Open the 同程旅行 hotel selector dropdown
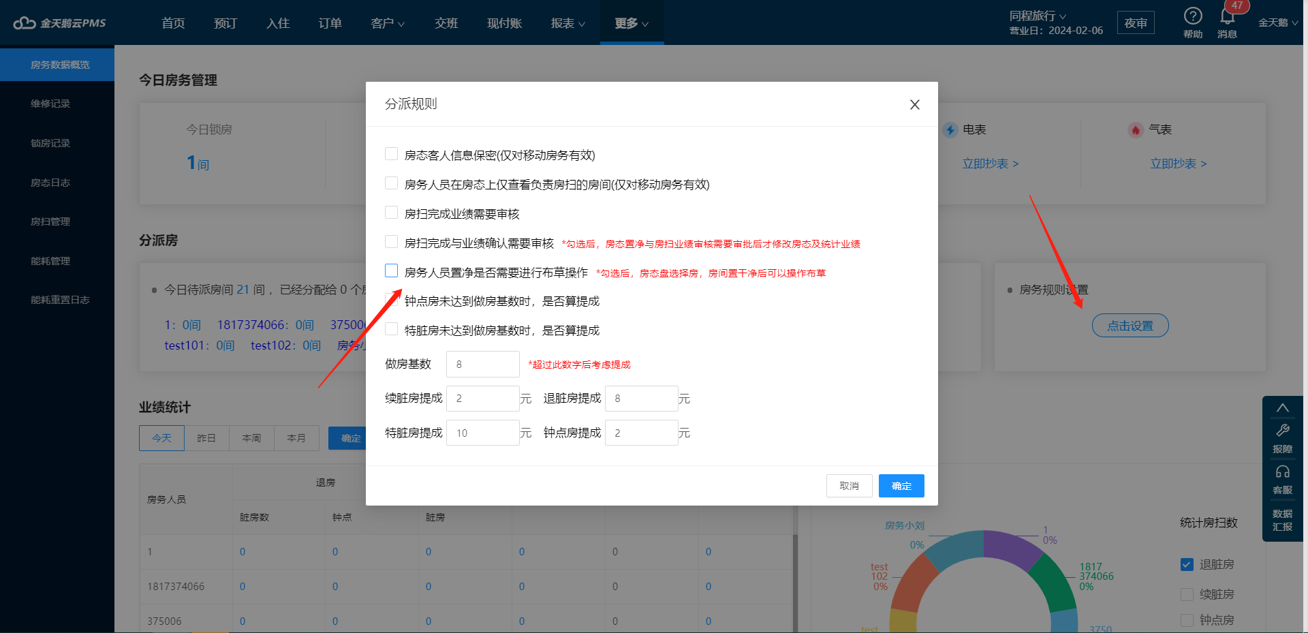1308x633 pixels. pyautogui.click(x=1038, y=16)
